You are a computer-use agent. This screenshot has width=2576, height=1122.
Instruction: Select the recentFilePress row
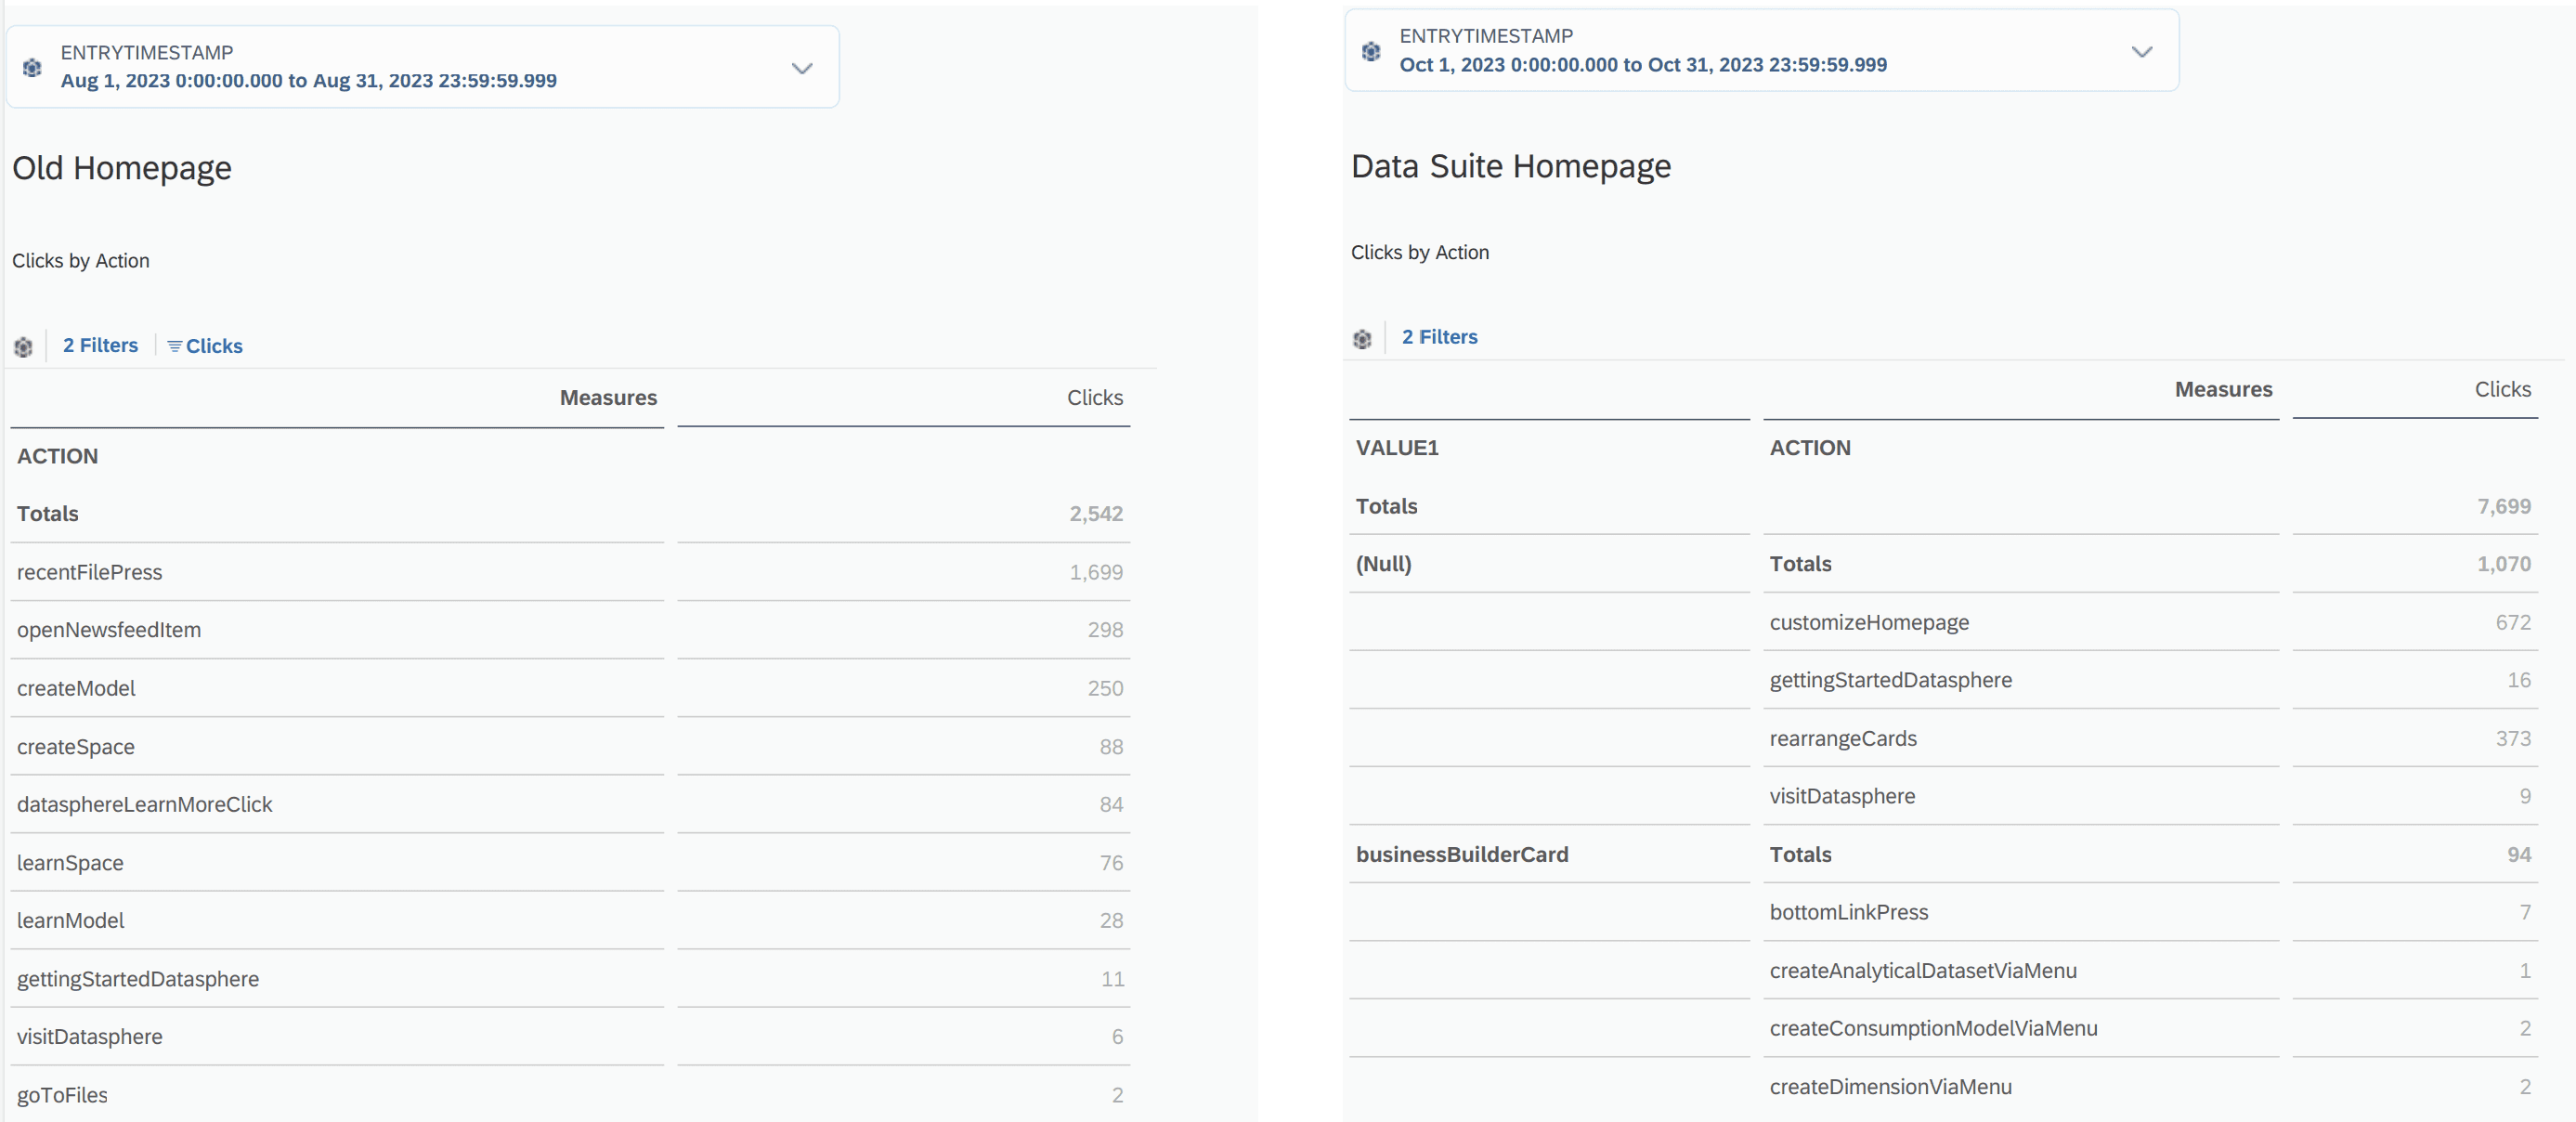89,572
